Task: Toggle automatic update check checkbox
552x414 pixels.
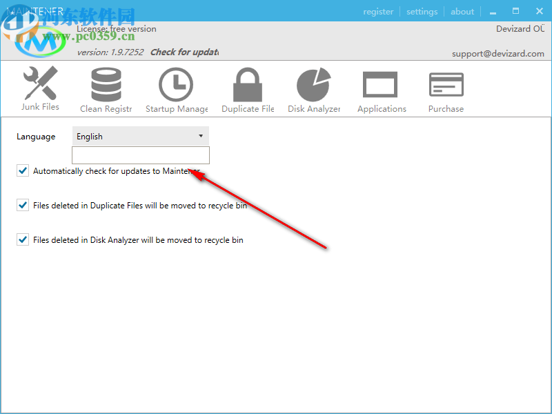Action: tap(23, 170)
